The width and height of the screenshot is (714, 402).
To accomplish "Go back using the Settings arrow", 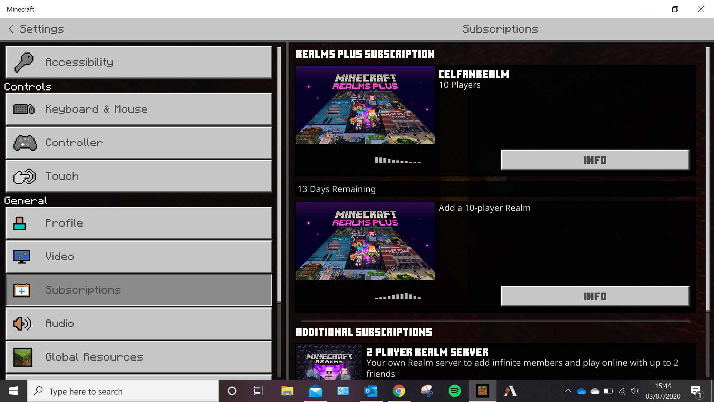I will click(x=12, y=29).
